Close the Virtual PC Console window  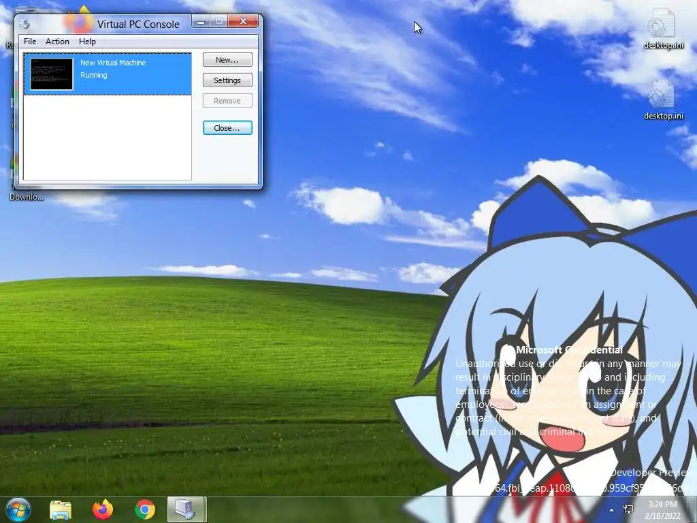point(243,21)
